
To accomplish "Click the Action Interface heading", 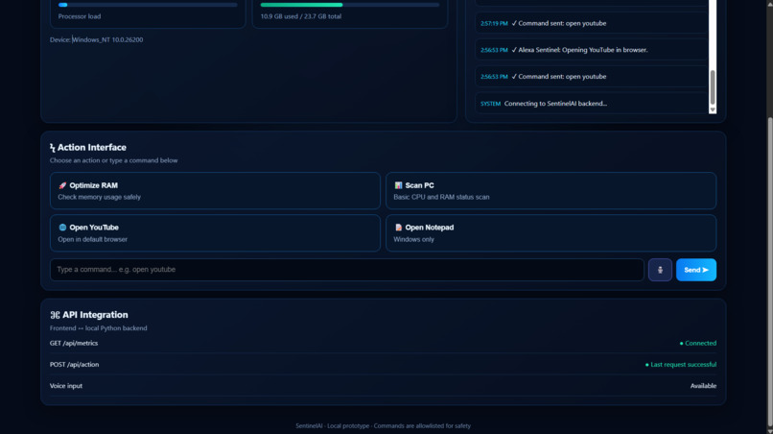I will tap(92, 148).
